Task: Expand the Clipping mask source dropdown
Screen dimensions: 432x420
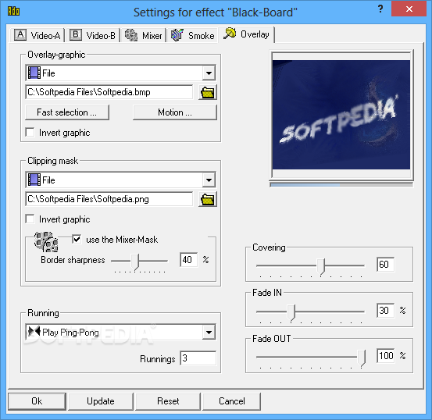Action: [x=209, y=180]
